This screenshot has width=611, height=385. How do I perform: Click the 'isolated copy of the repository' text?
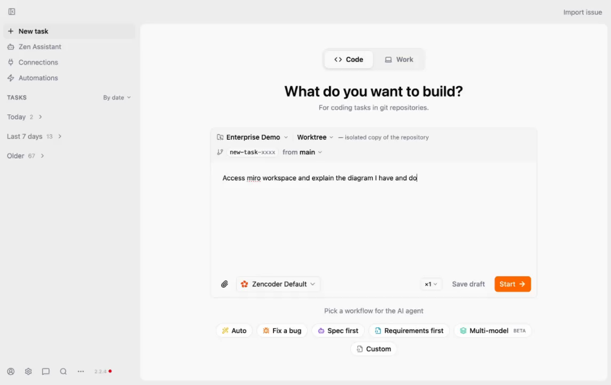387,137
